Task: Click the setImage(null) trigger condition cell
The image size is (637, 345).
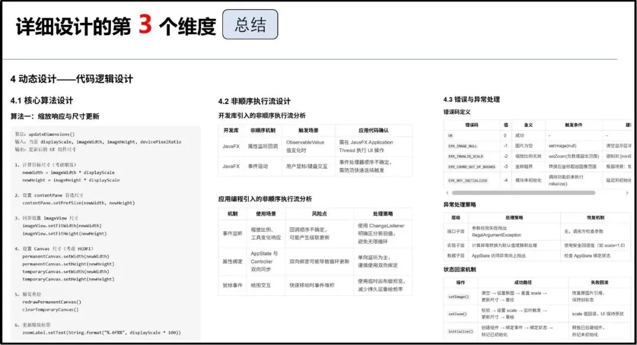Action: click(562, 145)
